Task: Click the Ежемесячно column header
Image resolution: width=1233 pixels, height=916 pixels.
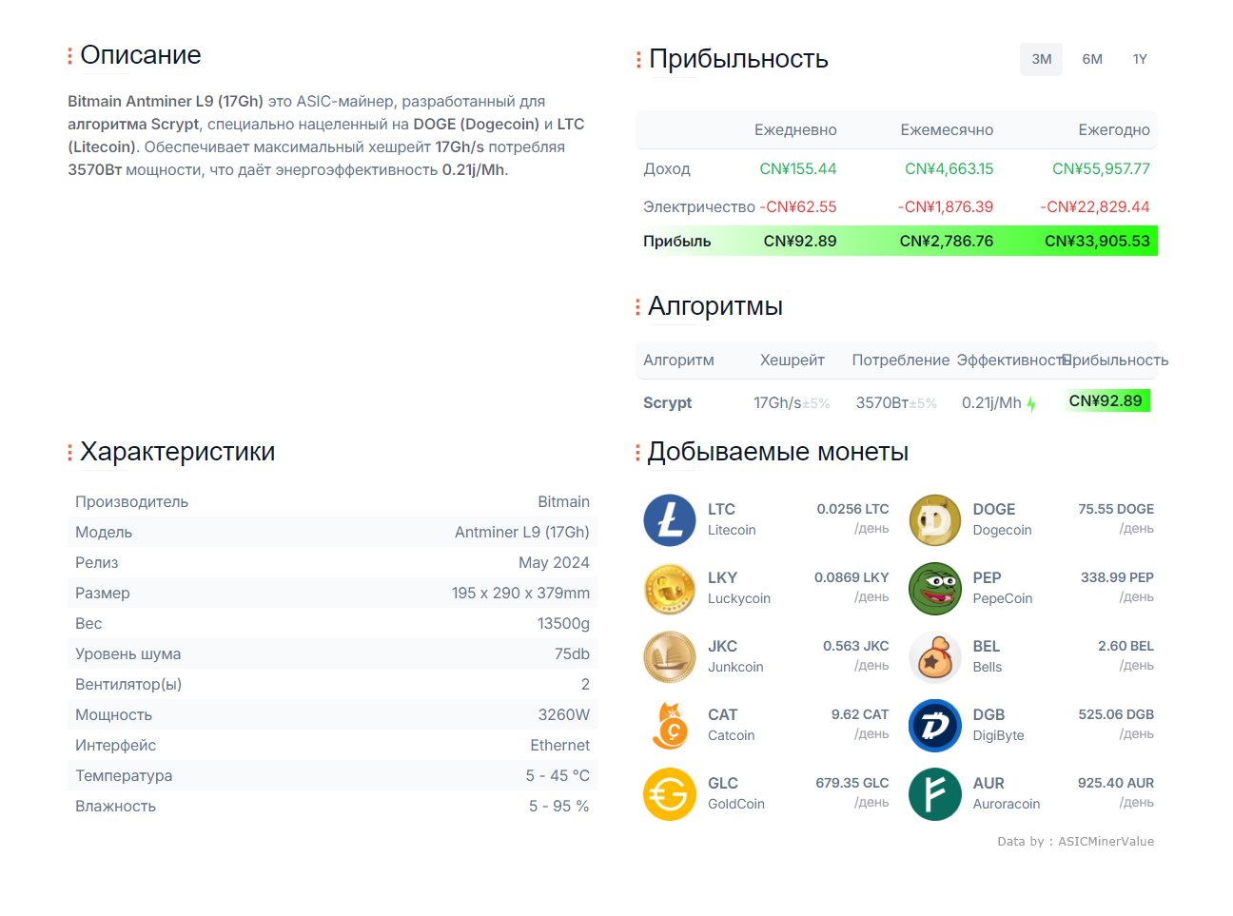Action: (947, 129)
